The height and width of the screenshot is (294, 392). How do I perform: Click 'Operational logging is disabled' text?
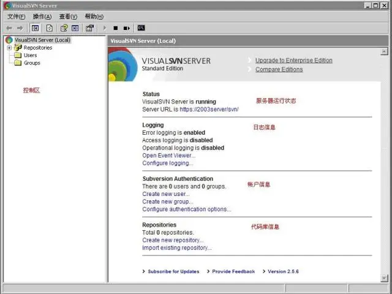click(183, 148)
